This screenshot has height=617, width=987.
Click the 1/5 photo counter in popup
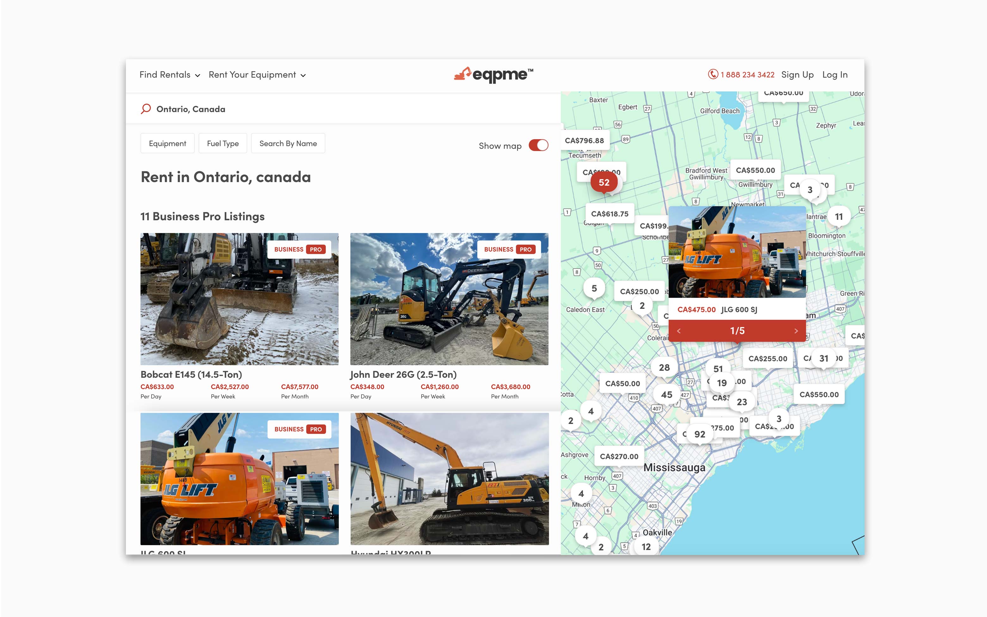point(737,331)
